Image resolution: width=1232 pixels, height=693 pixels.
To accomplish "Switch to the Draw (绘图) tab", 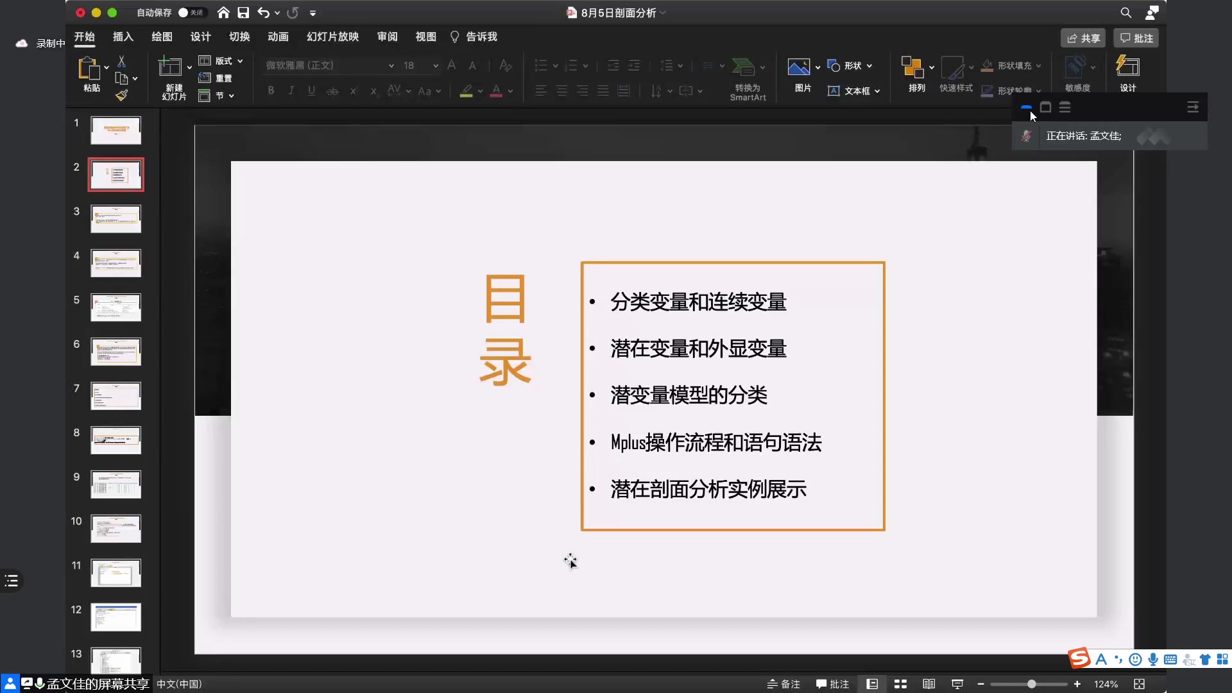I will [162, 37].
